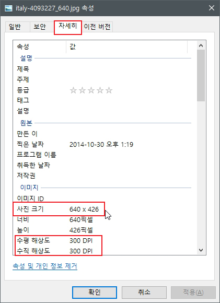Click the scrollbar down arrow
The width and height of the screenshot is (220, 303).
pos(201,250)
